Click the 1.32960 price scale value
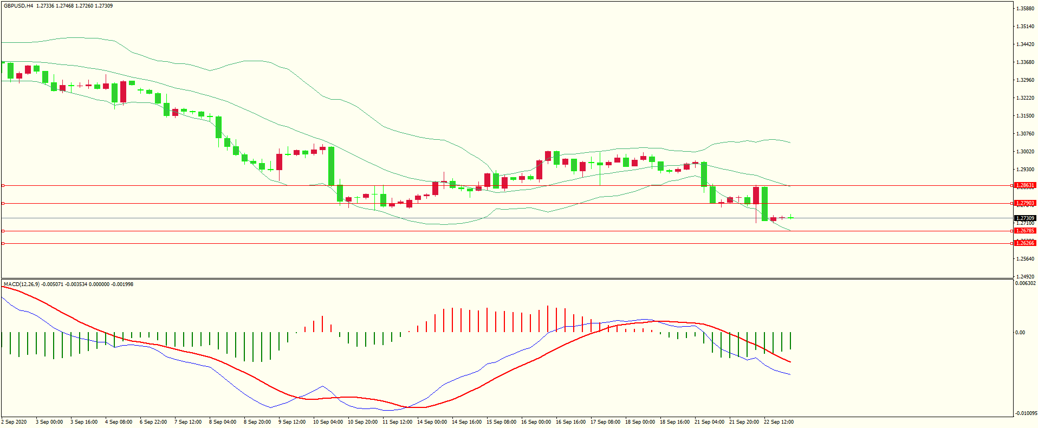The height and width of the screenshot is (428, 1038). 1025,80
